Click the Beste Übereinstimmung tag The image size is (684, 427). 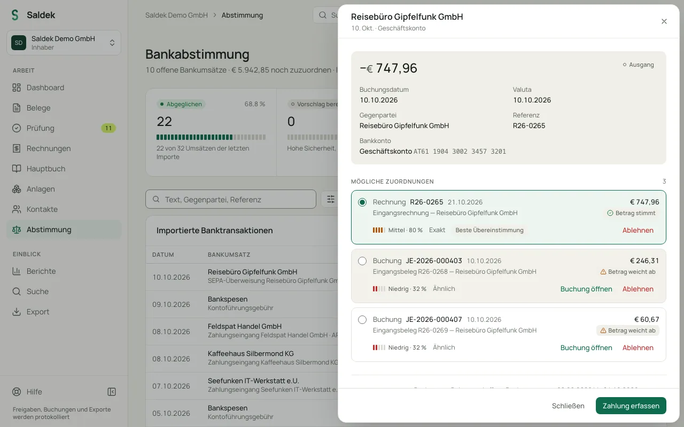pyautogui.click(x=490, y=230)
